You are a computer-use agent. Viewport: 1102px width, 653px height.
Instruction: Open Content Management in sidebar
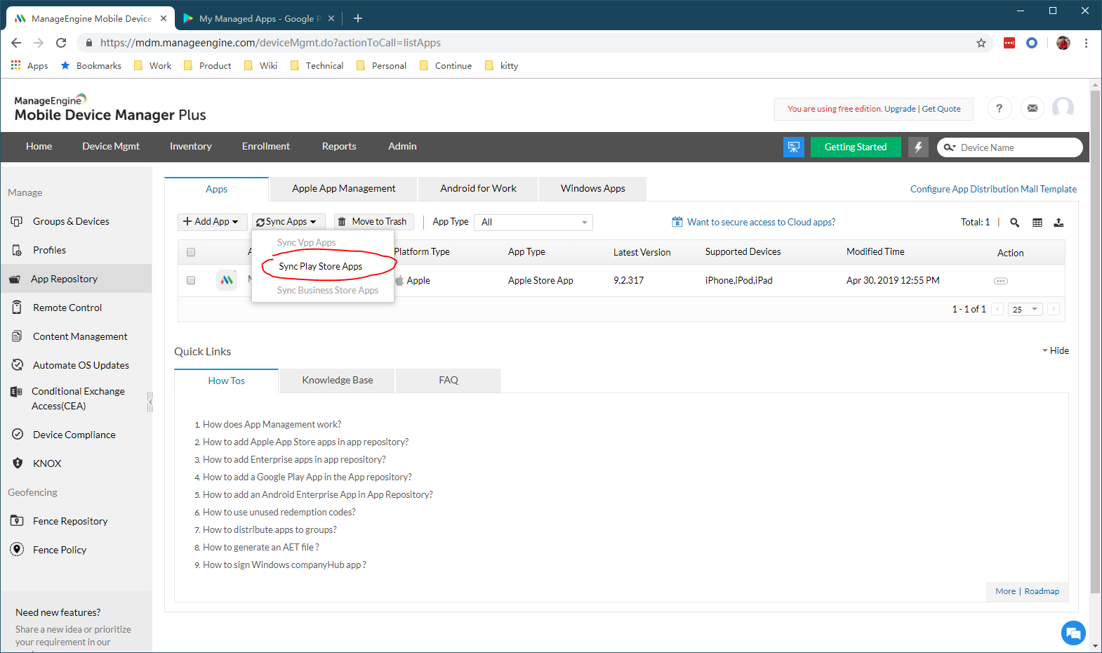pos(80,336)
